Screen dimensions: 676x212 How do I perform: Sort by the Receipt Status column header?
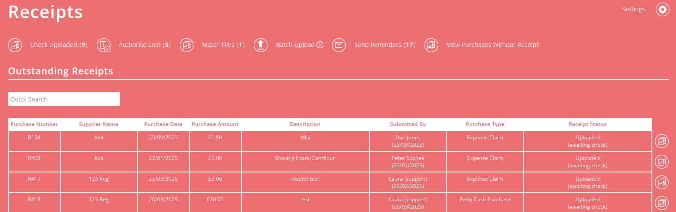point(587,124)
